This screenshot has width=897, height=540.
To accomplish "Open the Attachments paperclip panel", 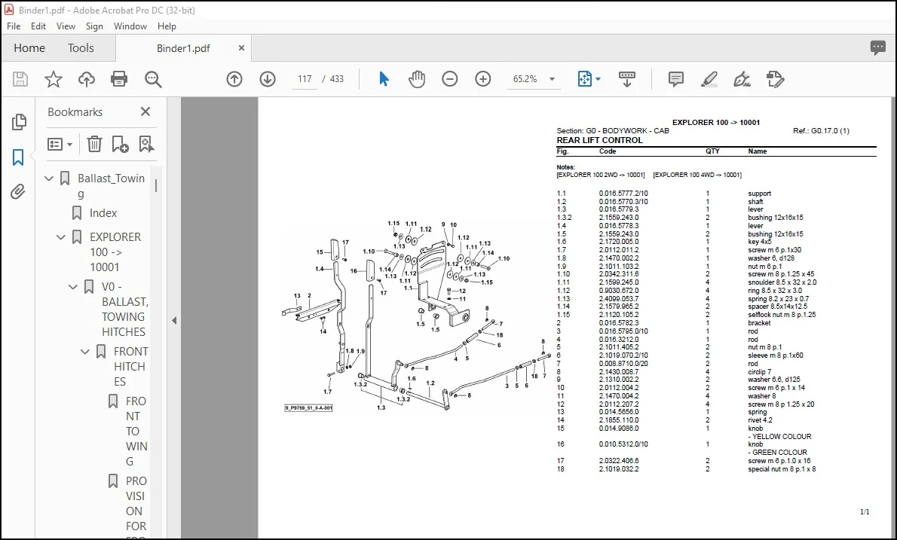I will 18,191.
